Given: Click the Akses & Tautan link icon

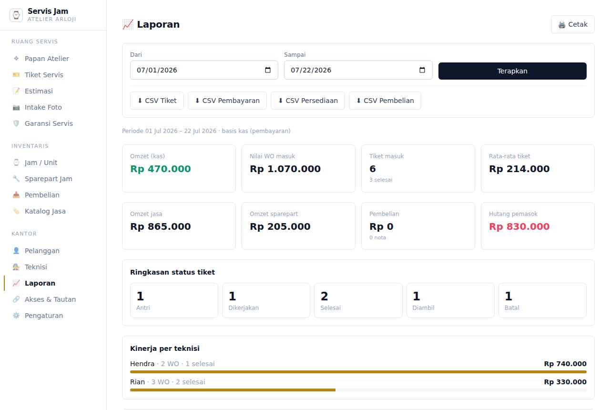Looking at the screenshot, I should tap(16, 299).
